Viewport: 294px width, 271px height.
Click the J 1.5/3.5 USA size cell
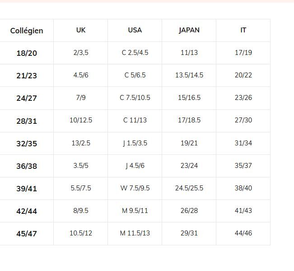[x=135, y=143]
